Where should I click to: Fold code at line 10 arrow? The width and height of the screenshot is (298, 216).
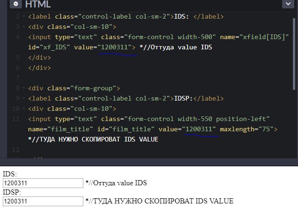(x=24, y=108)
